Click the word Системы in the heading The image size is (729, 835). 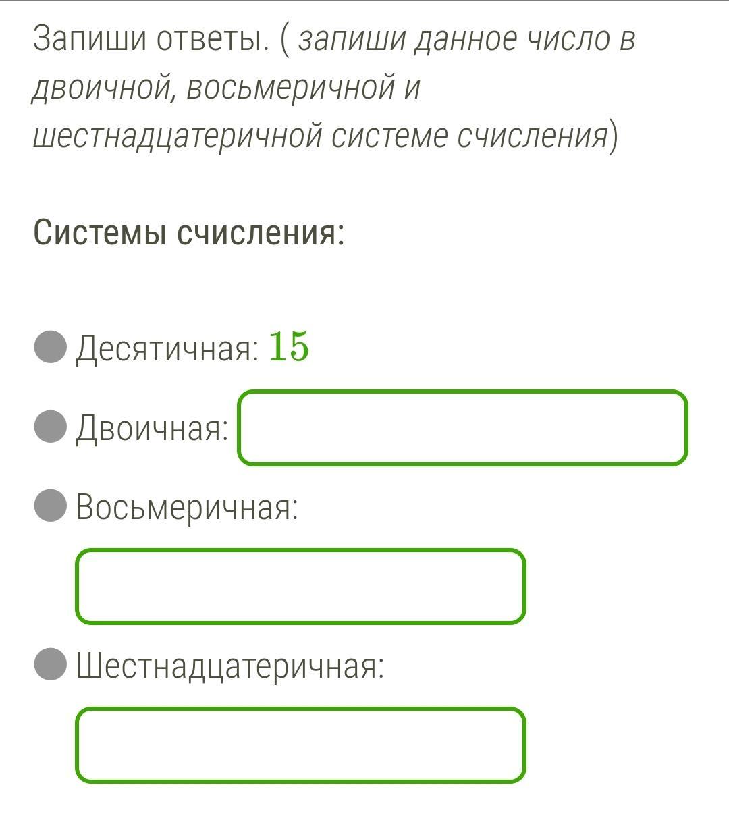(100, 233)
